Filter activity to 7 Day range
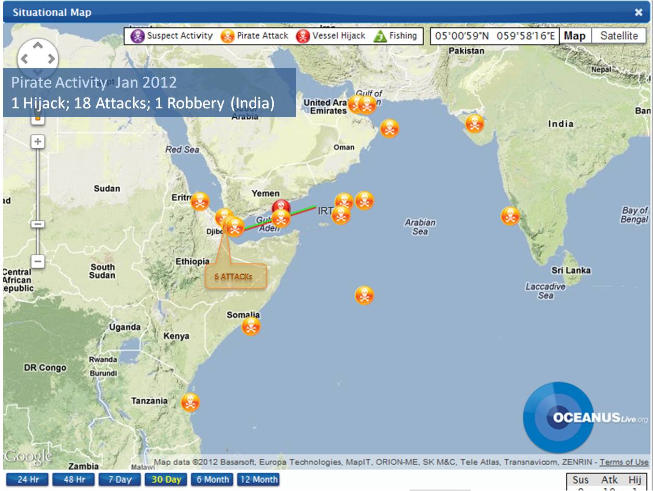The height and width of the screenshot is (491, 653). (119, 480)
